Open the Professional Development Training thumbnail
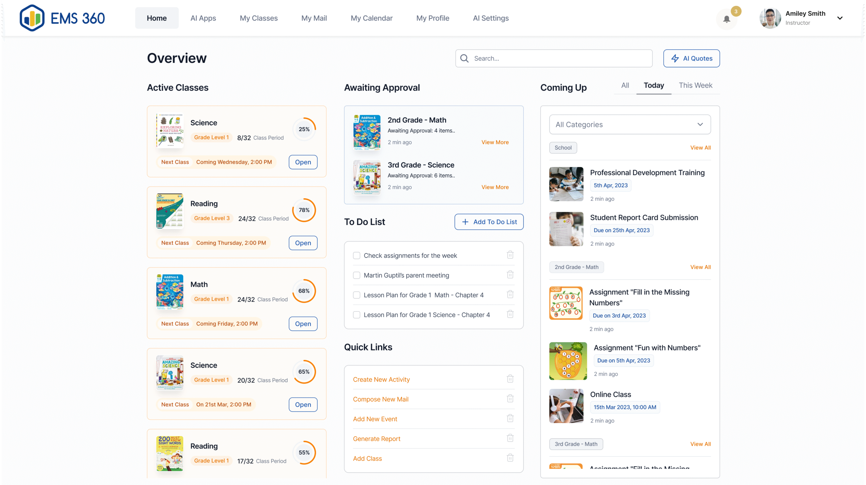 [566, 184]
